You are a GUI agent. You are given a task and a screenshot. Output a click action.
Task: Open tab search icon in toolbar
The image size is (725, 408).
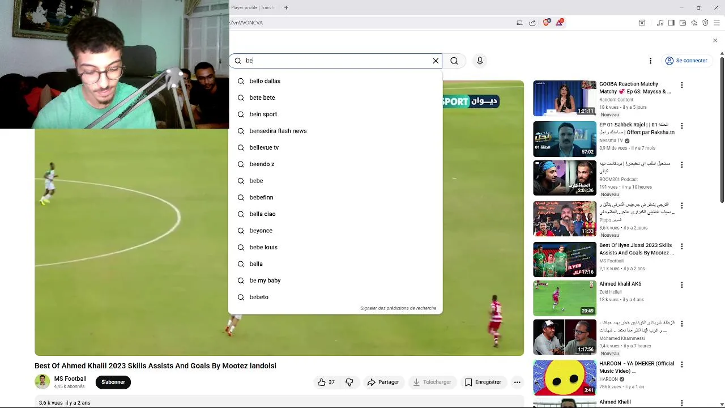642,23
